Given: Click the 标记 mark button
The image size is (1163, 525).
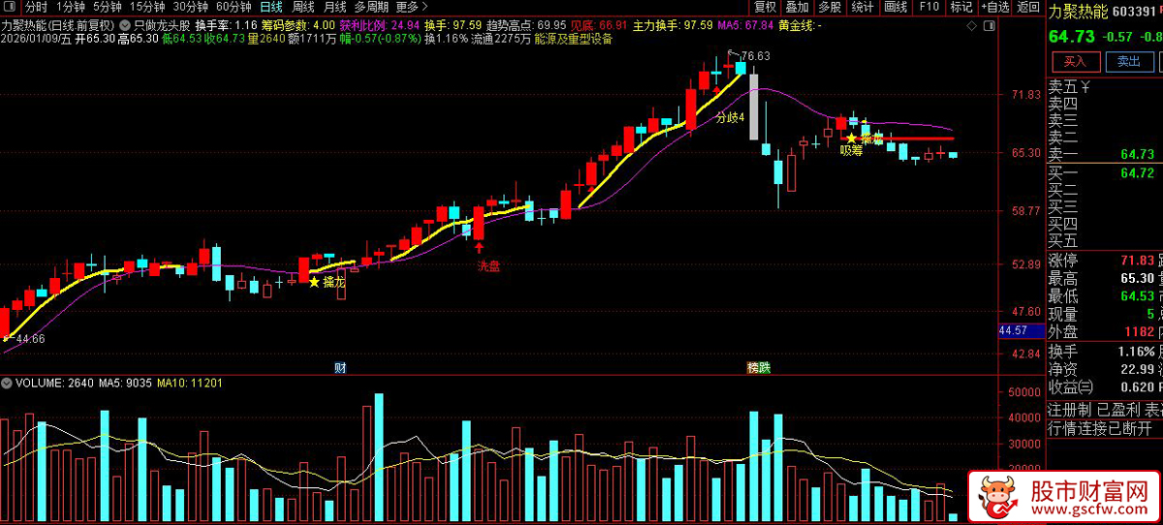Looking at the screenshot, I should 961,7.
